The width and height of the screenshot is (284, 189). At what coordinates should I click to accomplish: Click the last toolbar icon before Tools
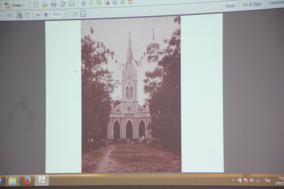(x=130, y=2)
